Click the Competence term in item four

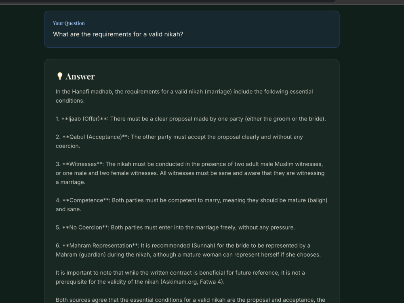(86, 200)
